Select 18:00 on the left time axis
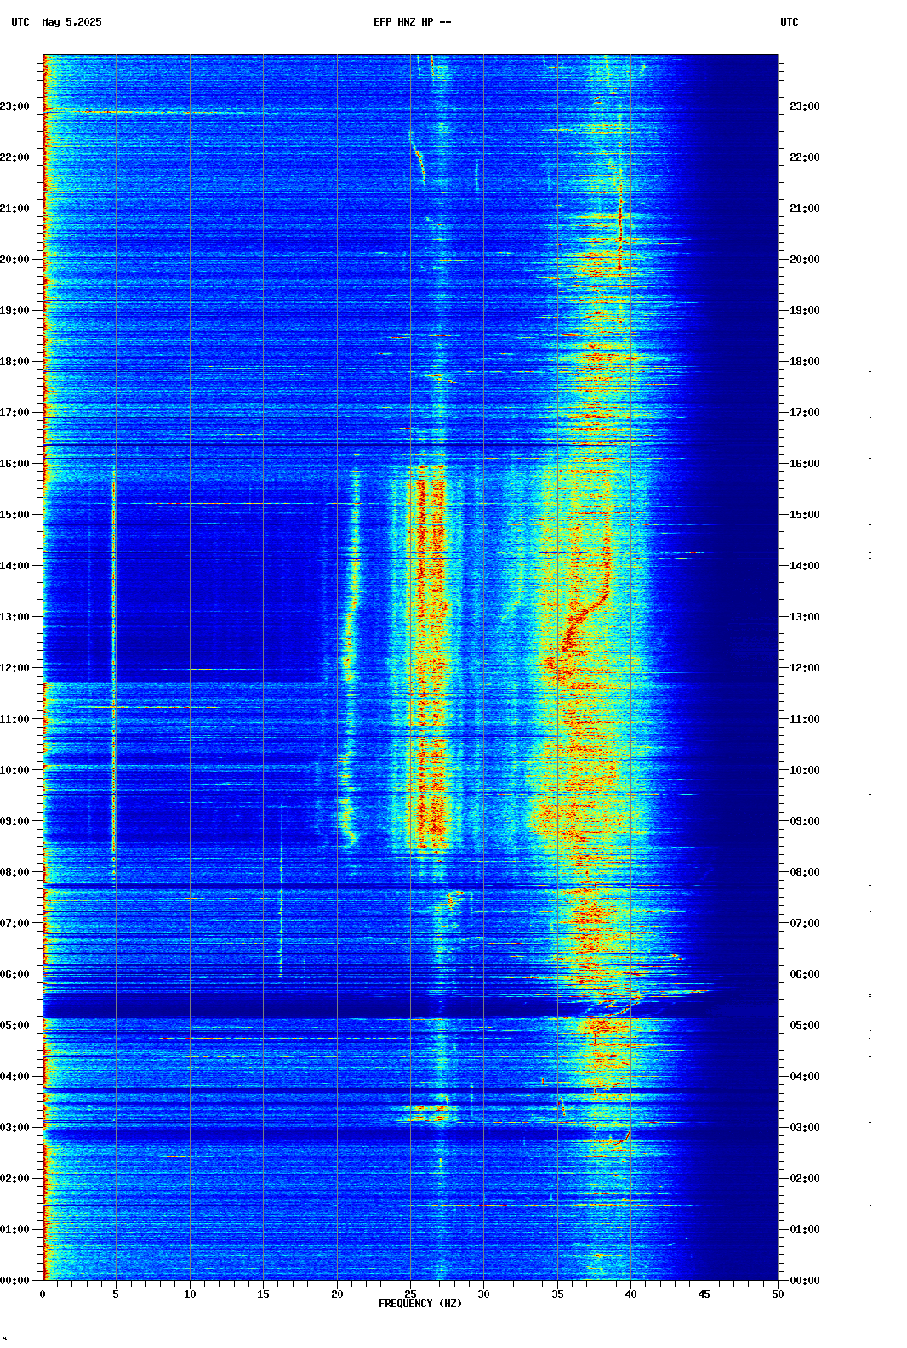The image size is (907, 1348). (x=14, y=362)
